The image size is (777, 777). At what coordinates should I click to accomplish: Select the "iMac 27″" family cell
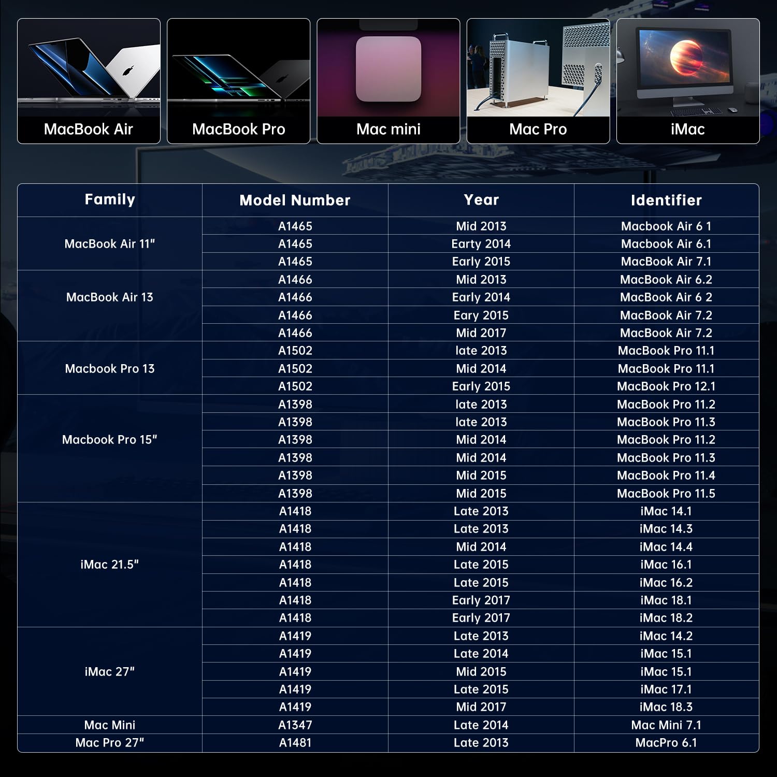[x=110, y=671]
